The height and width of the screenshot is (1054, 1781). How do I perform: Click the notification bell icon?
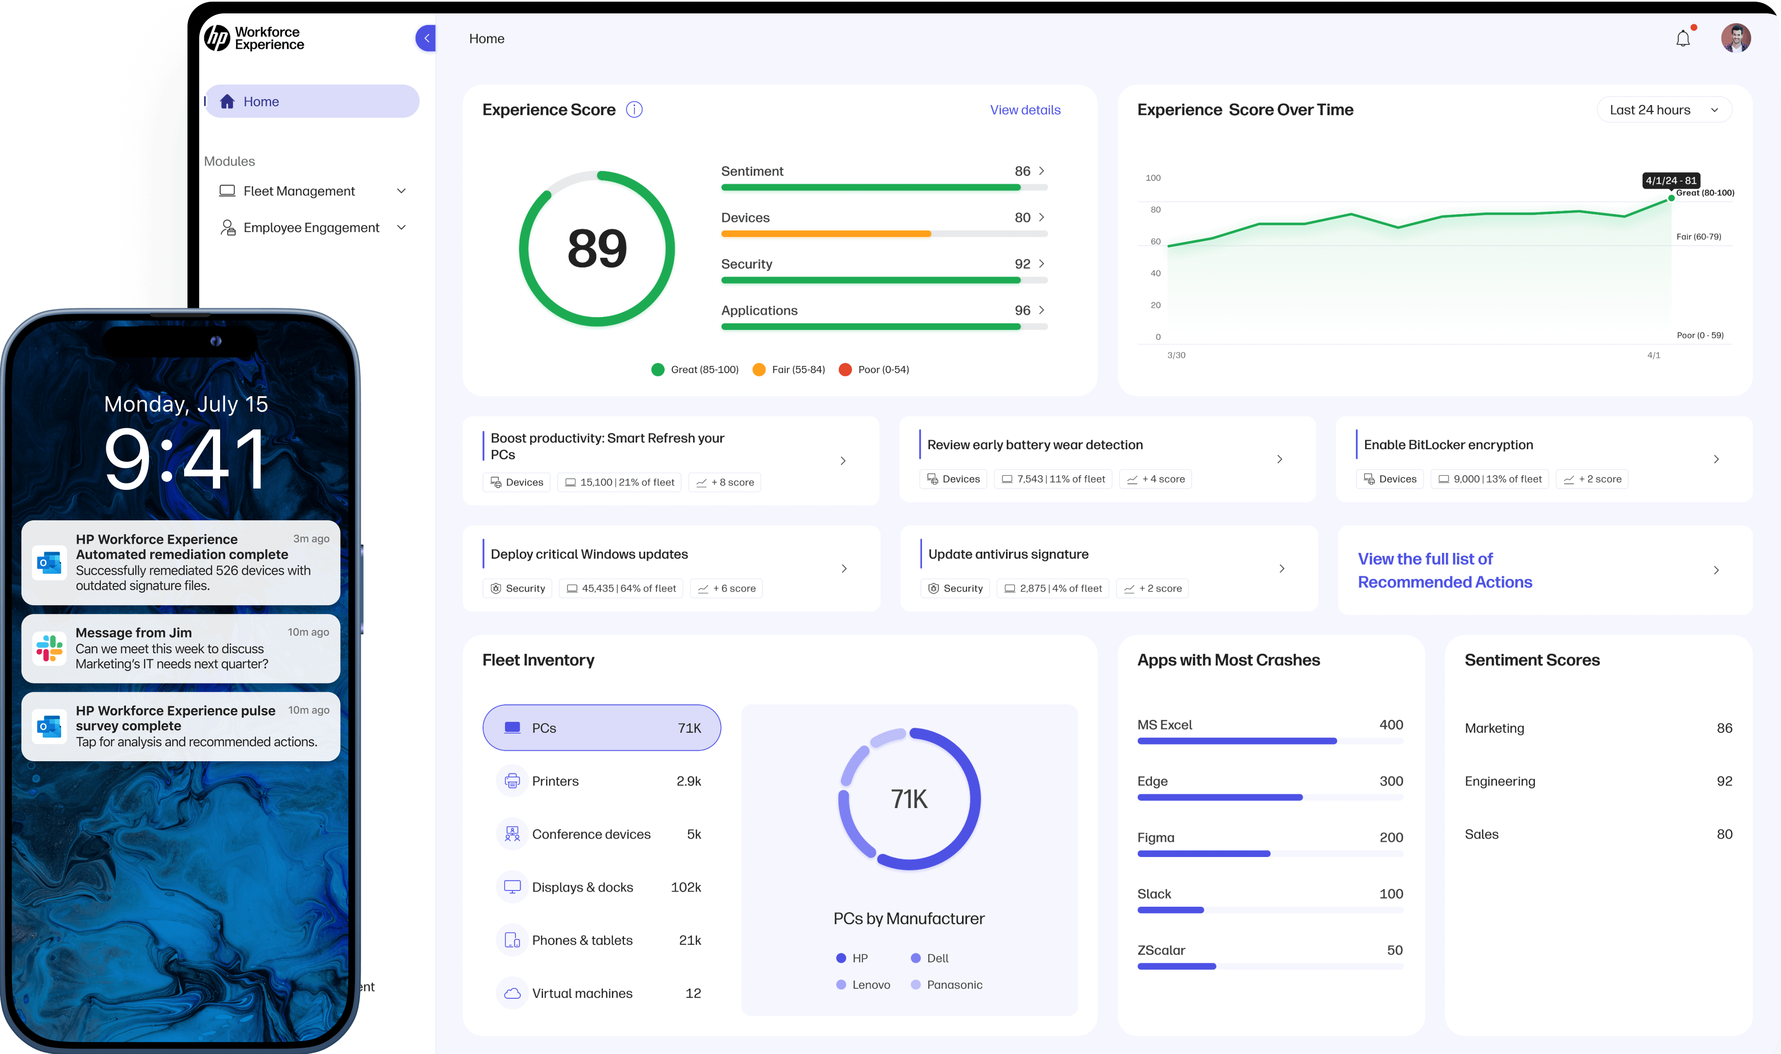tap(1683, 38)
